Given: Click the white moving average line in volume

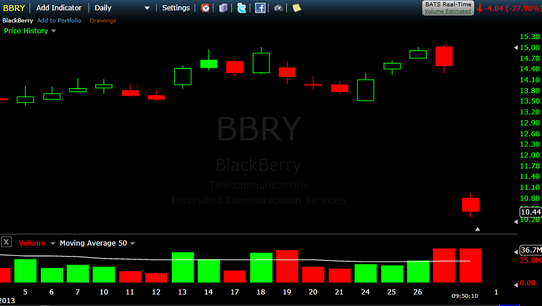Looking at the screenshot, I should point(235,259).
